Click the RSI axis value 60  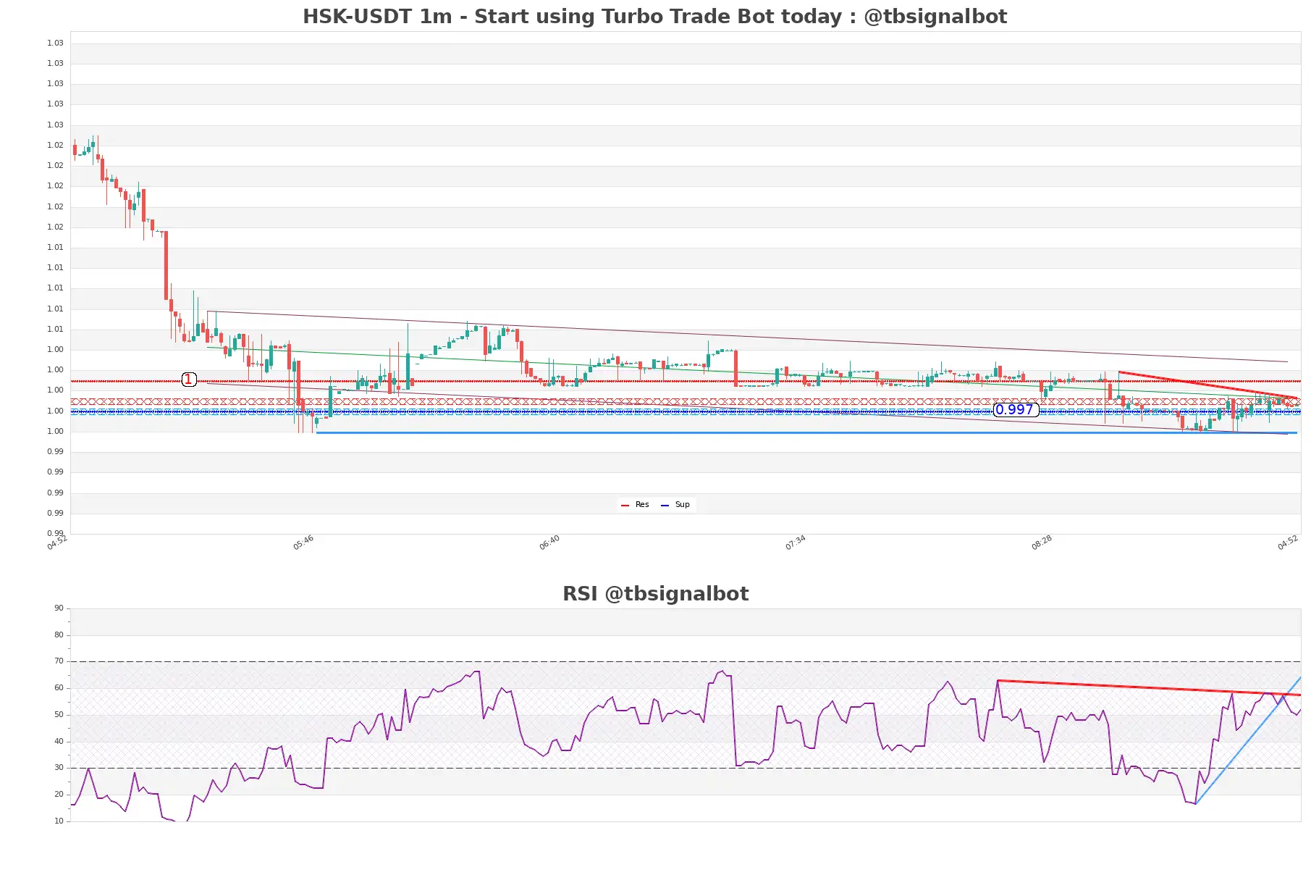pos(59,688)
